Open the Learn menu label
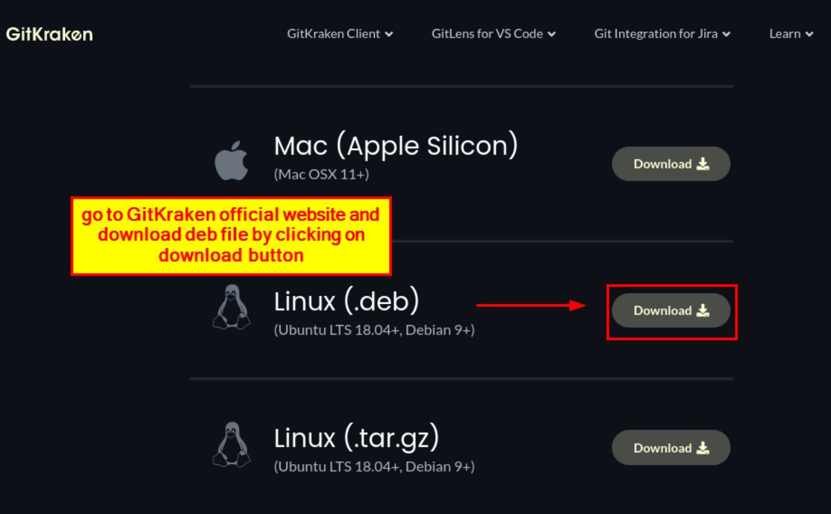 coord(785,34)
